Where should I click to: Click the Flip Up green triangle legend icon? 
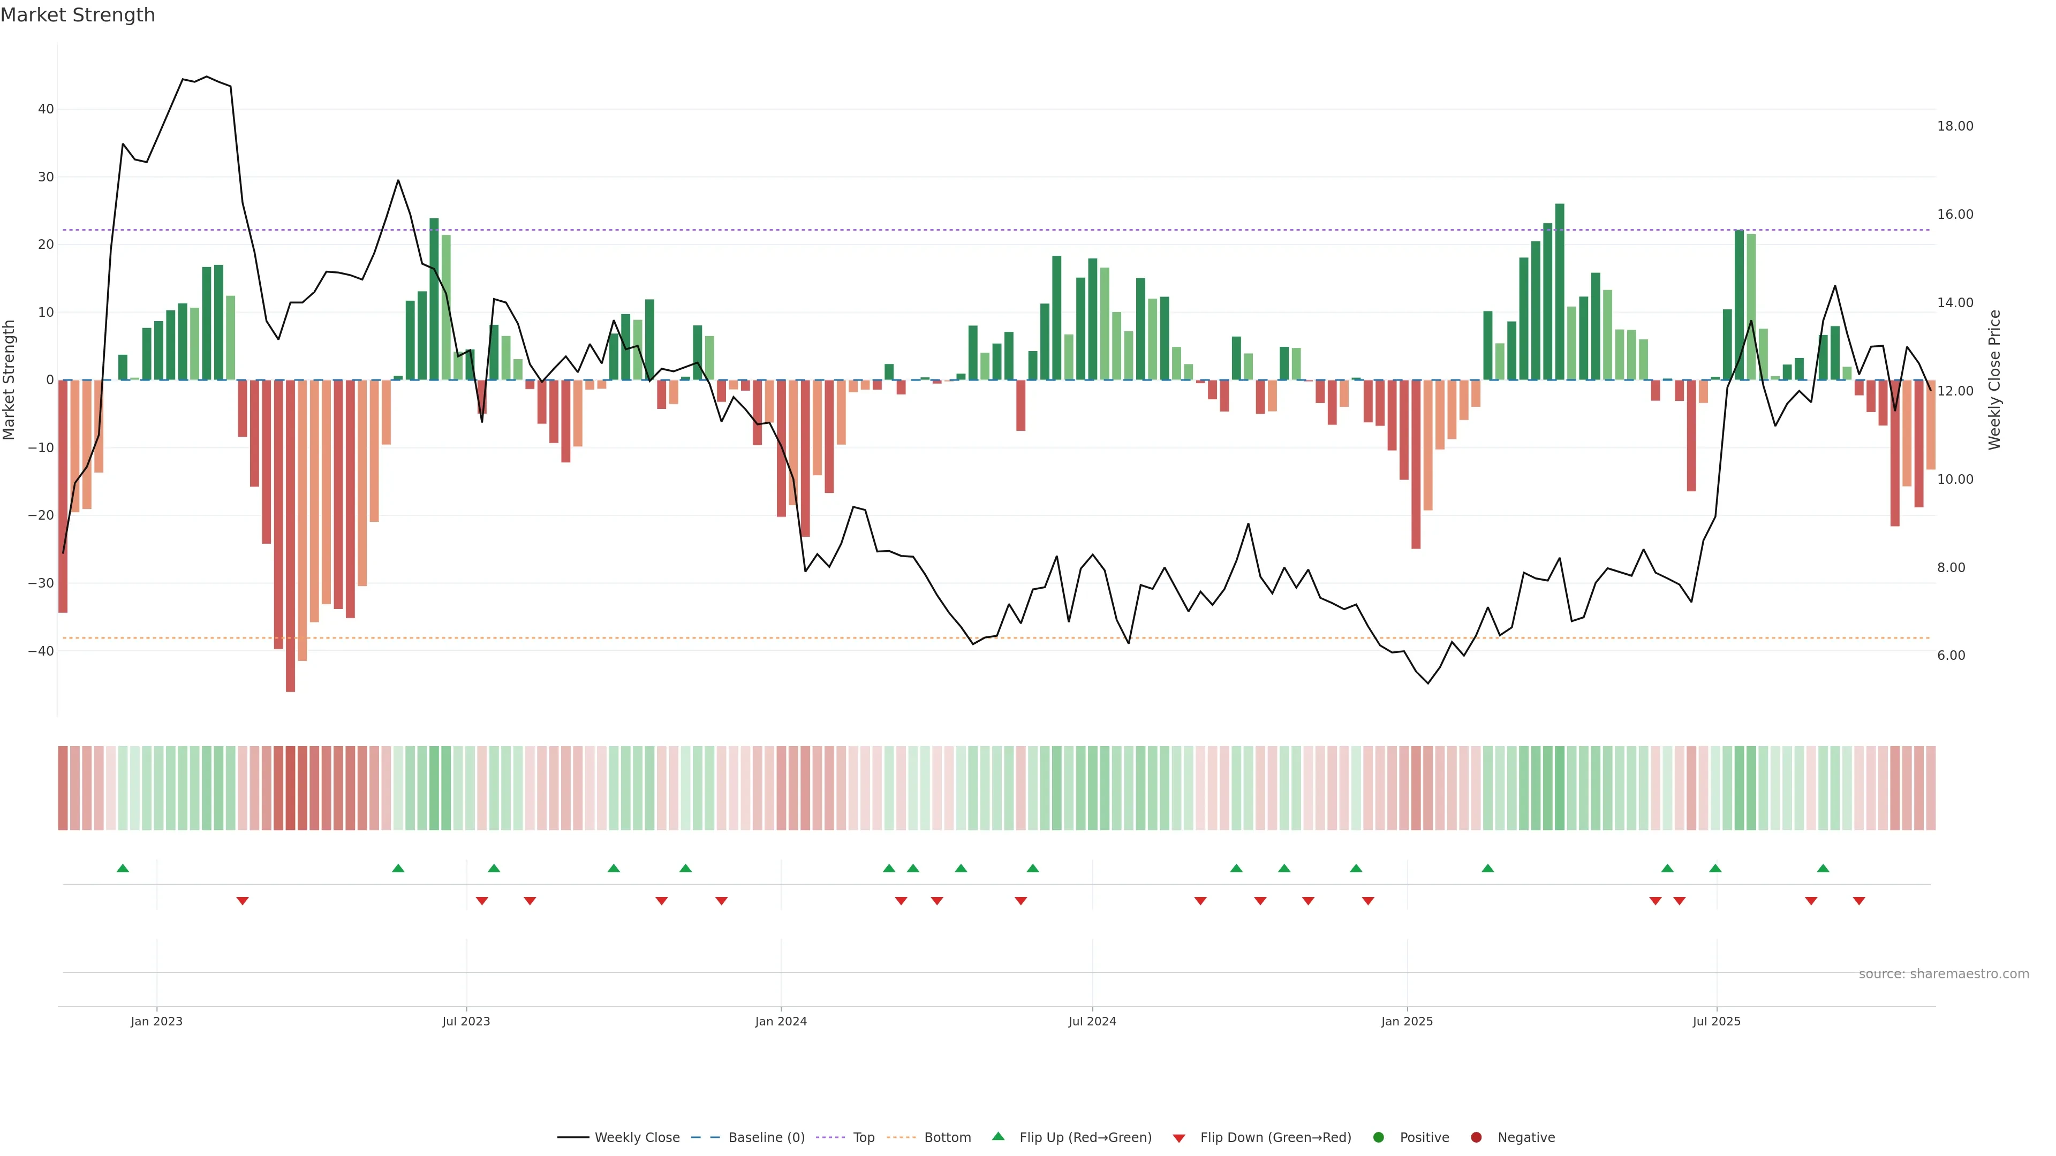[x=997, y=1137]
